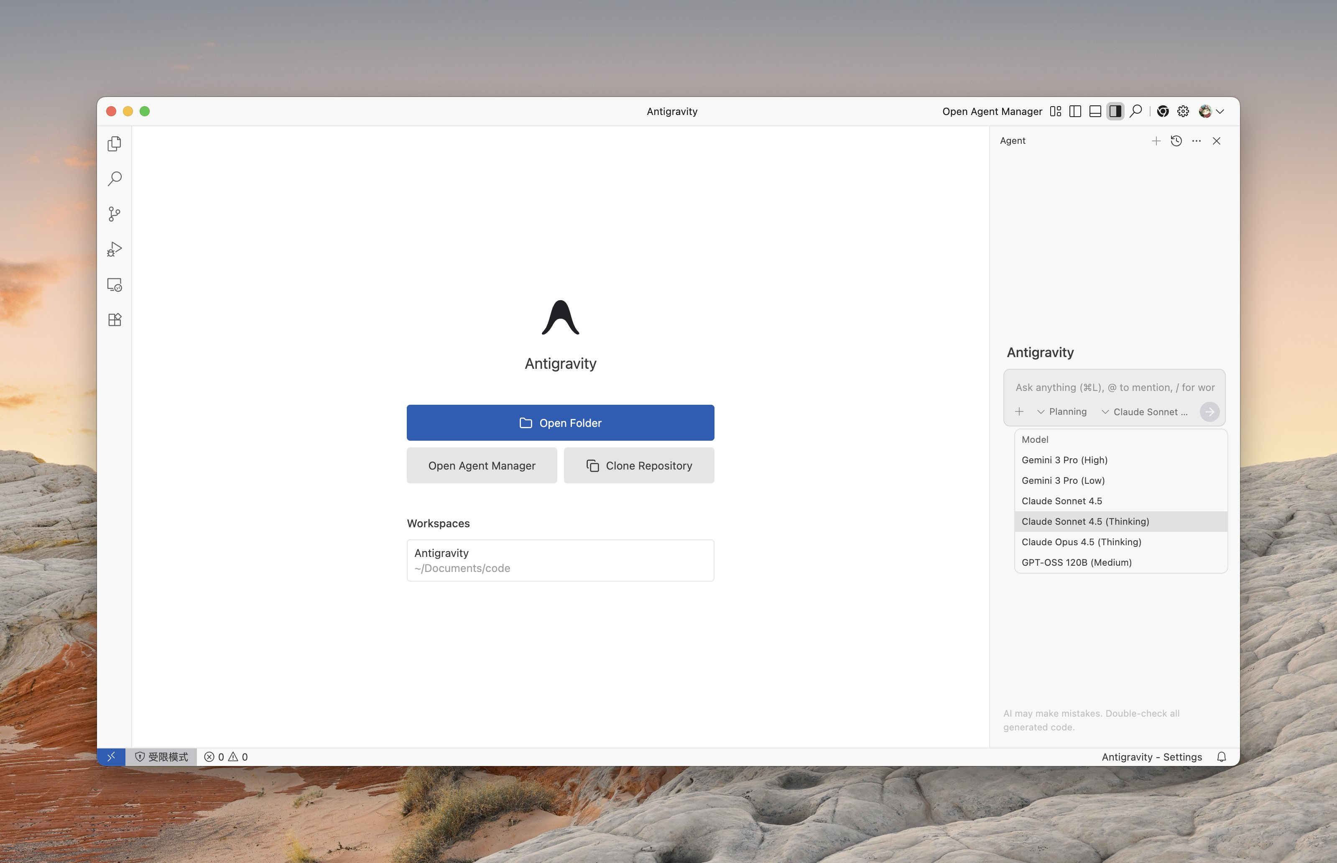Start a new agent conversation with plus icon

click(x=1156, y=140)
